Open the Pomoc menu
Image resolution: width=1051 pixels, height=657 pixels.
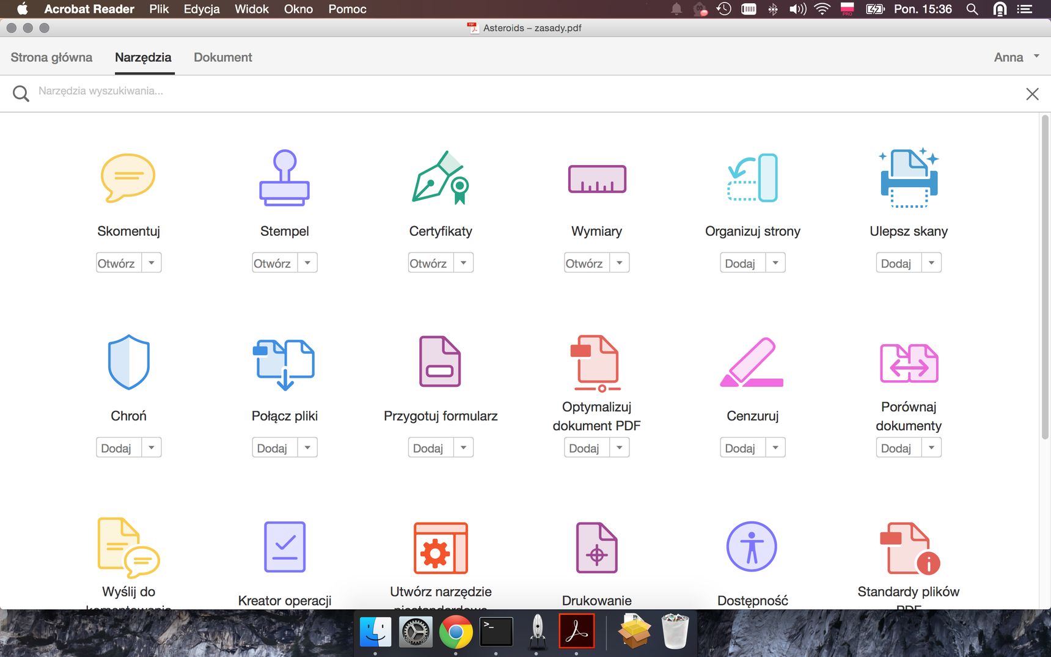click(x=347, y=9)
